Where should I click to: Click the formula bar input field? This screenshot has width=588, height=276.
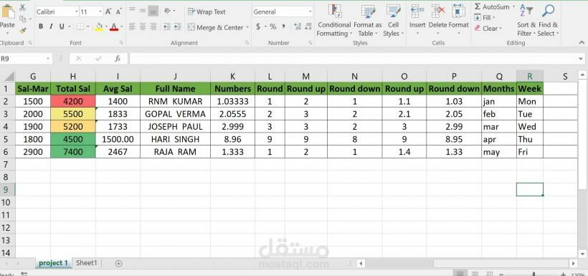tap(354, 59)
